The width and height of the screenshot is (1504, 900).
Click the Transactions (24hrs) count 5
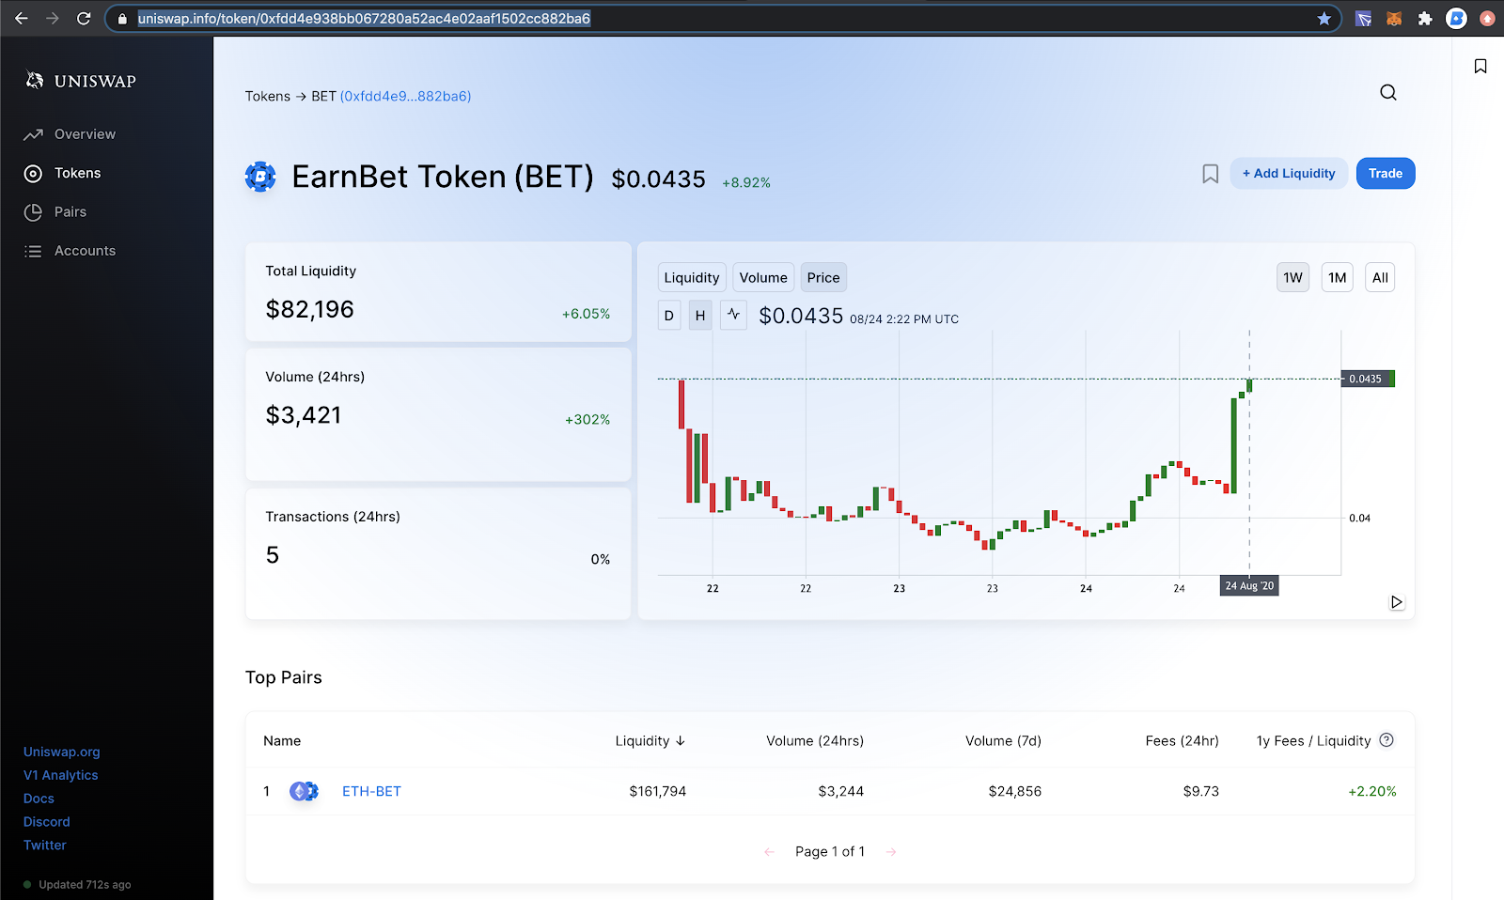pyautogui.click(x=273, y=555)
